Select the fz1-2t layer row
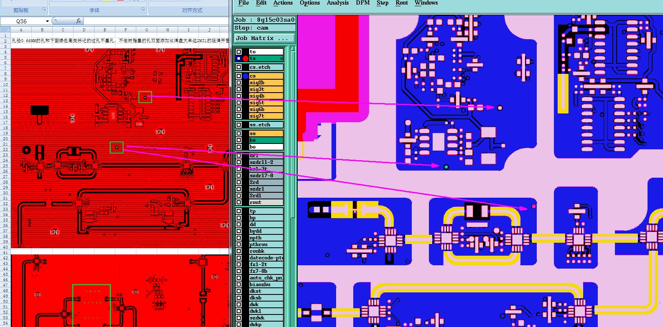Viewport: 663px width, 327px height. click(266, 264)
